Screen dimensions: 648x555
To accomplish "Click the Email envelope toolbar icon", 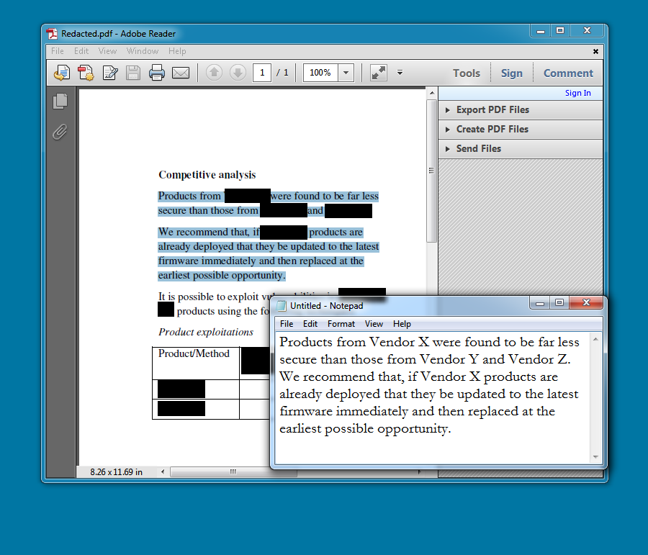I will click(181, 73).
